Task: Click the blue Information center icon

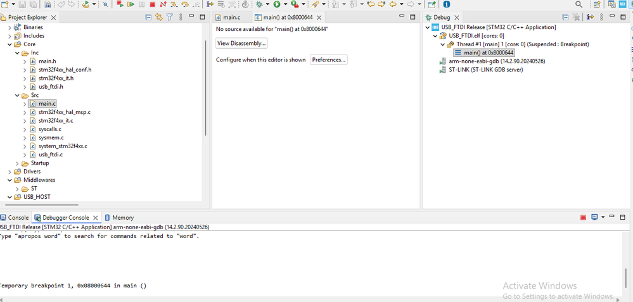Action: point(447,4)
